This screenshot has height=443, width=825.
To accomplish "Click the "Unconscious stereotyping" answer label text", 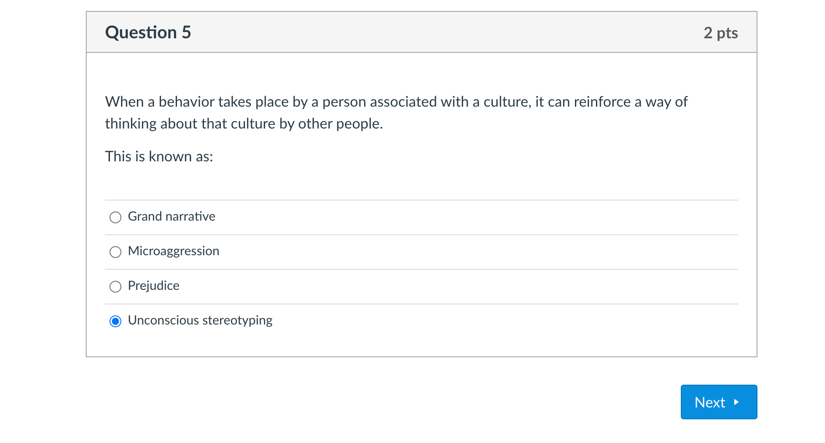I will click(200, 320).
